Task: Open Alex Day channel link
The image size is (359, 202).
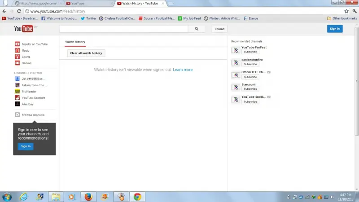Action: [x=27, y=104]
